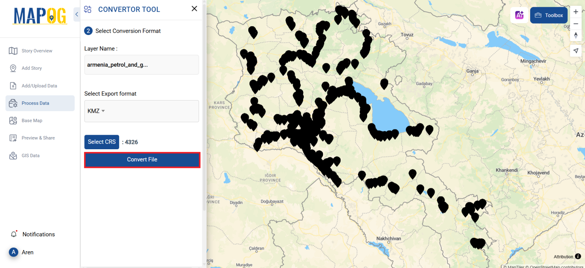
Task: Launch the purple AI assistant icon
Action: [519, 15]
